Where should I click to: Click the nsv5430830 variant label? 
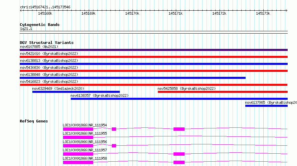(x=49, y=68)
